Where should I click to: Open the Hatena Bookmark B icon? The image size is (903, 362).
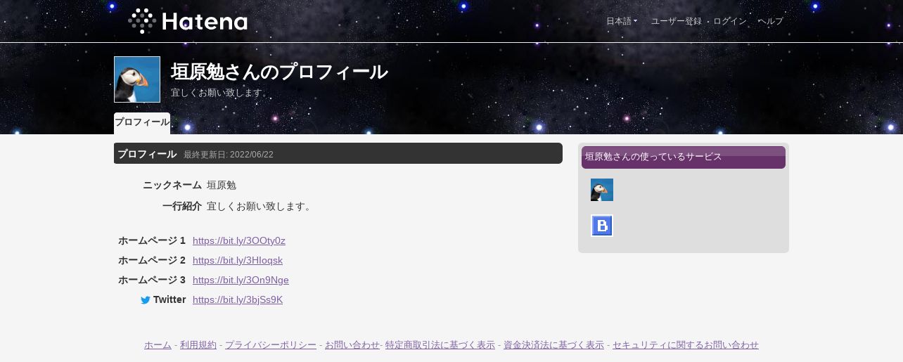[602, 226]
